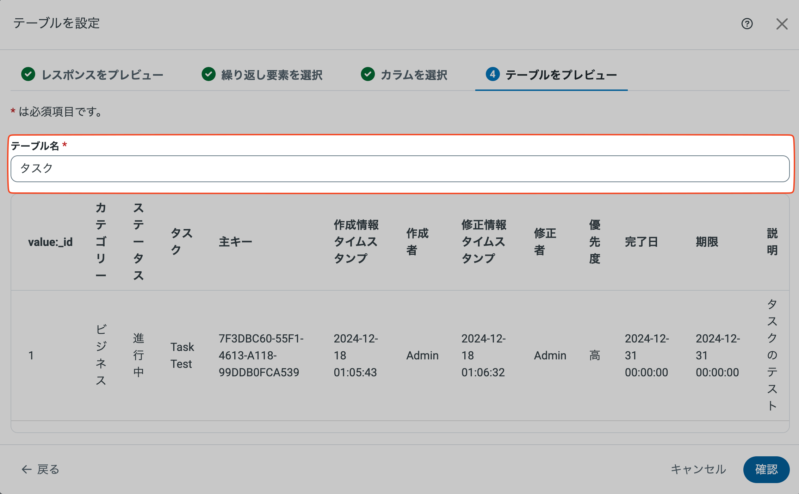The height and width of the screenshot is (494, 799).
Task: Click the value:_id column header
Action: 50,242
